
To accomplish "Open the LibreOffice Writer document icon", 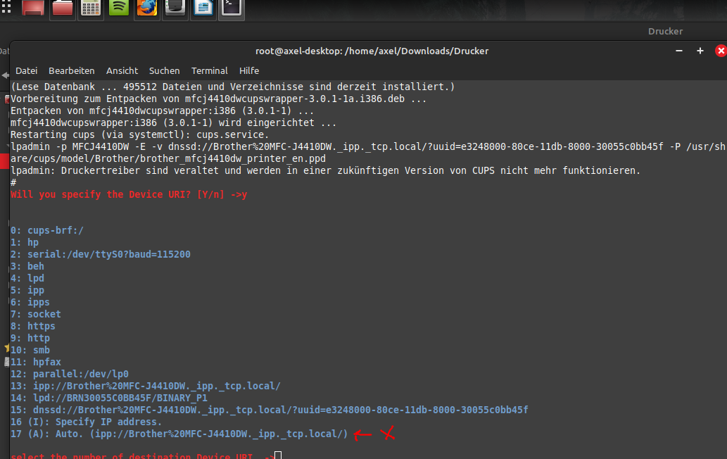I will point(203,8).
